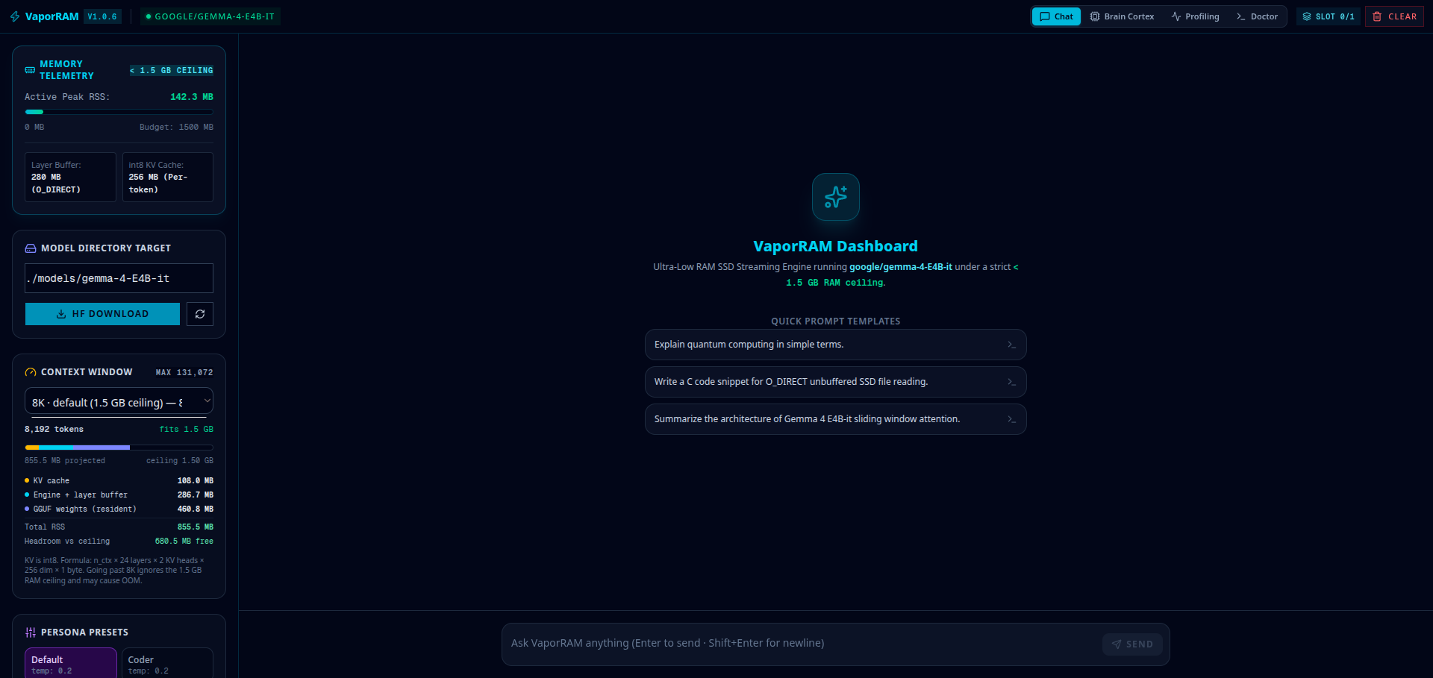Click the google/gemma-4-E4B-it name in the description

pos(901,267)
